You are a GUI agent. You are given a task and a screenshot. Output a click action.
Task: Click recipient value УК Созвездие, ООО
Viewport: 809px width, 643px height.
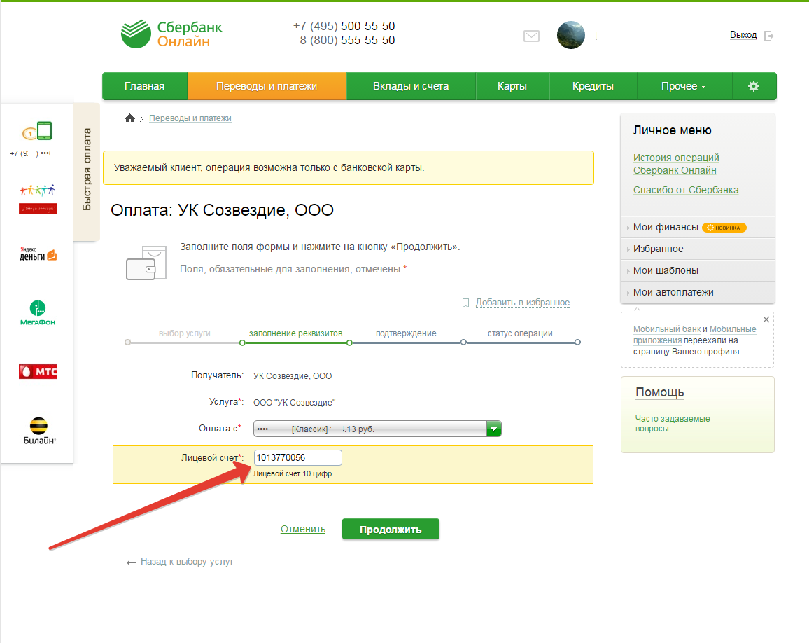tap(293, 376)
